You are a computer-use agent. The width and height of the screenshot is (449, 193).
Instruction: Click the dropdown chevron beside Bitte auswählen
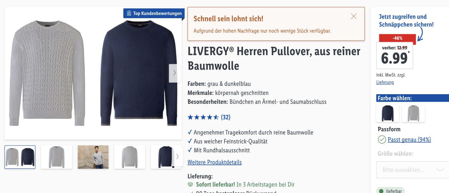click(x=440, y=170)
